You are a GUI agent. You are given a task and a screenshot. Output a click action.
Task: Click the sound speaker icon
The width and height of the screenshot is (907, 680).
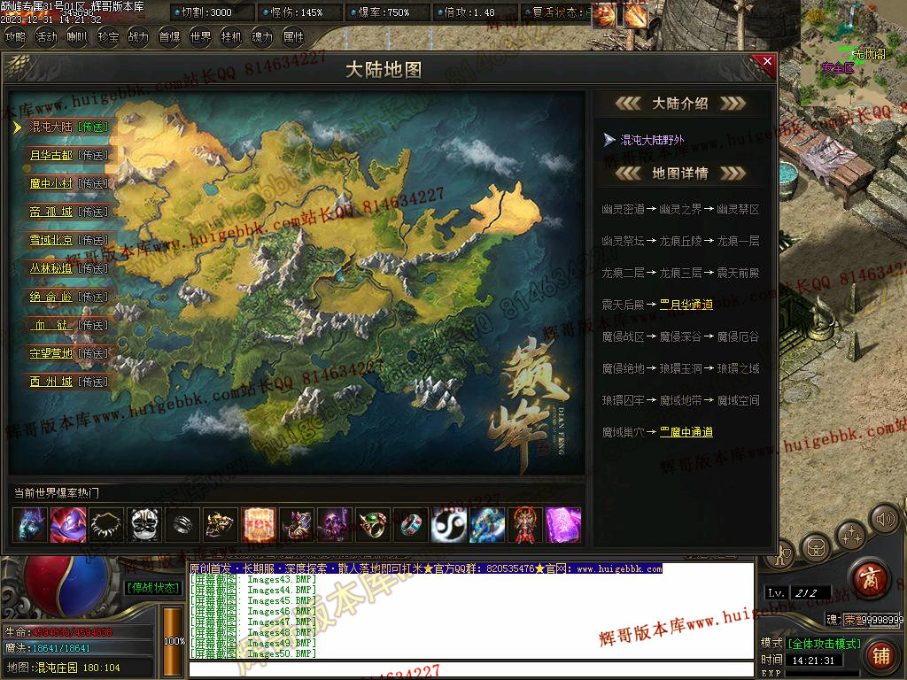[x=883, y=519]
